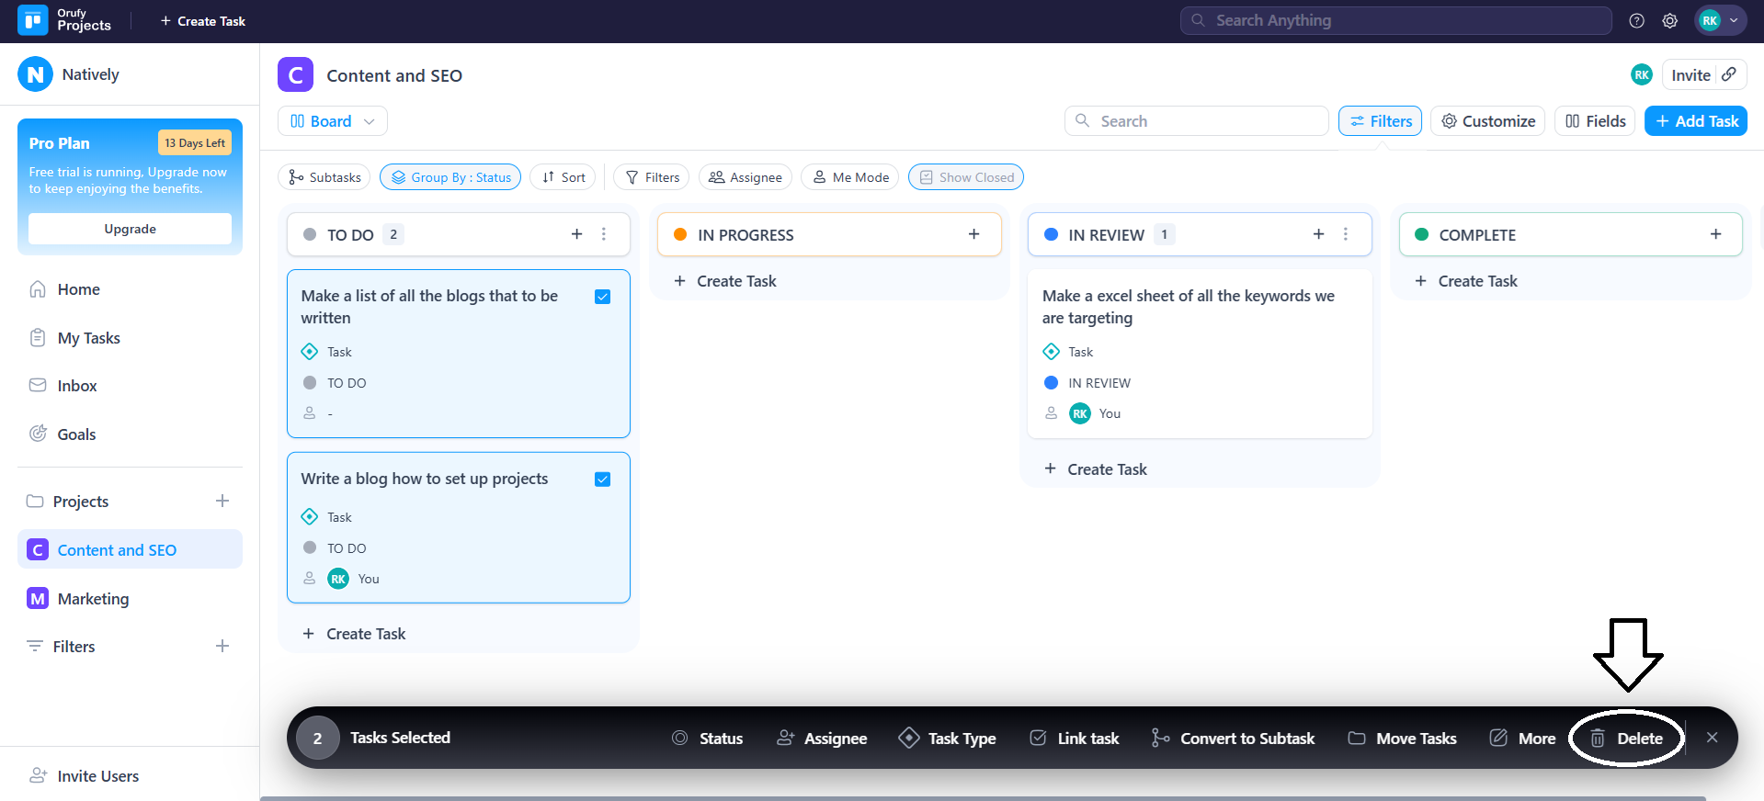Viewport: 1764px width, 801px height.
Task: Add a new filter with sidebar Filters plus
Action: pyautogui.click(x=222, y=646)
